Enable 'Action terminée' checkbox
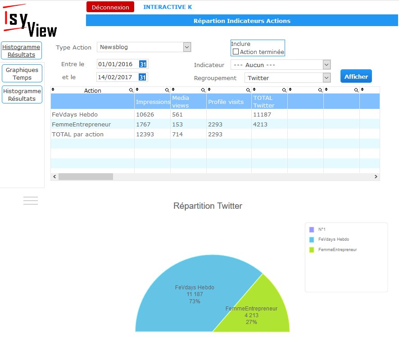This screenshot has height=337, width=399. tap(236, 52)
